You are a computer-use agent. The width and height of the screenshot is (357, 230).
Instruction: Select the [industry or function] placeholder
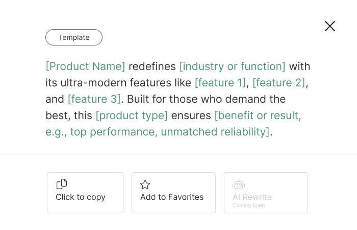pyautogui.click(x=232, y=66)
